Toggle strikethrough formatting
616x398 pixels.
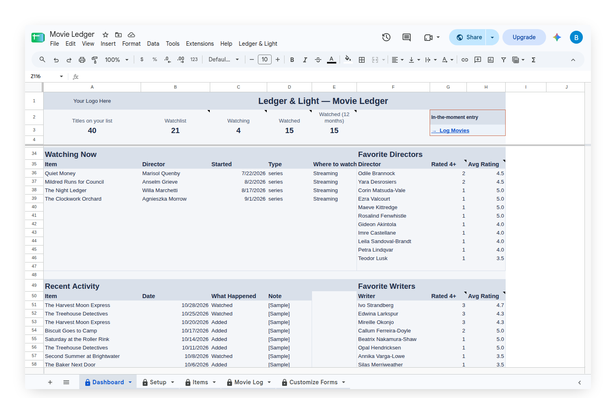point(318,60)
